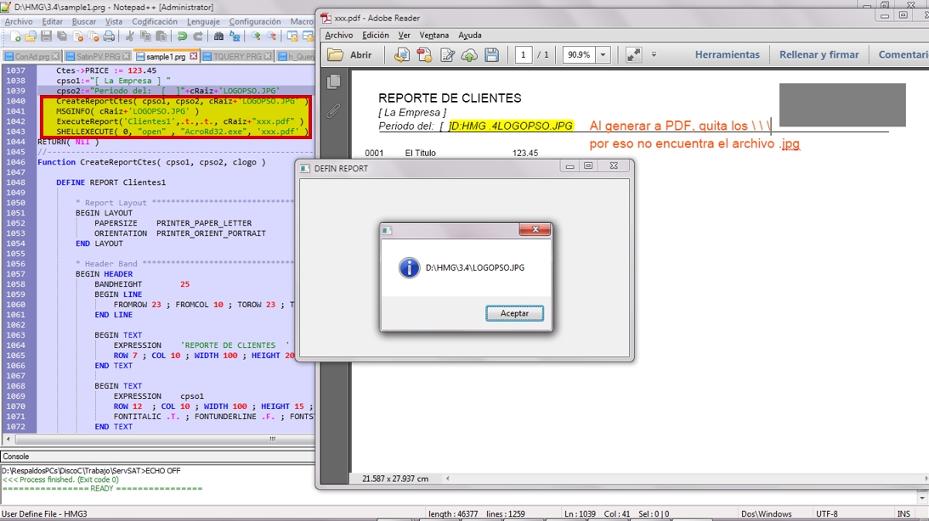Show attachments via the paperclip icon
Screen dimensions: 929x521
pos(334,110)
